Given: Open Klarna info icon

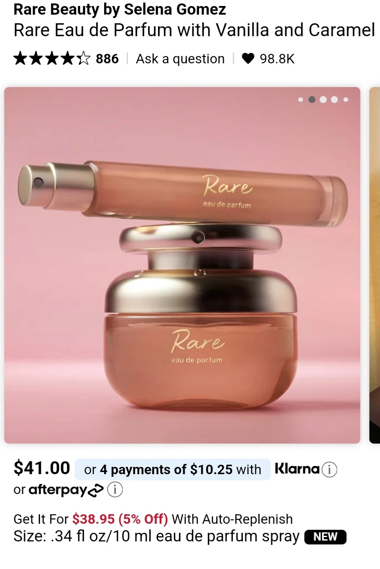Looking at the screenshot, I should coord(330,469).
